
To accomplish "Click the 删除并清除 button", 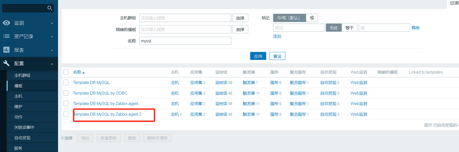I will tap(158, 138).
